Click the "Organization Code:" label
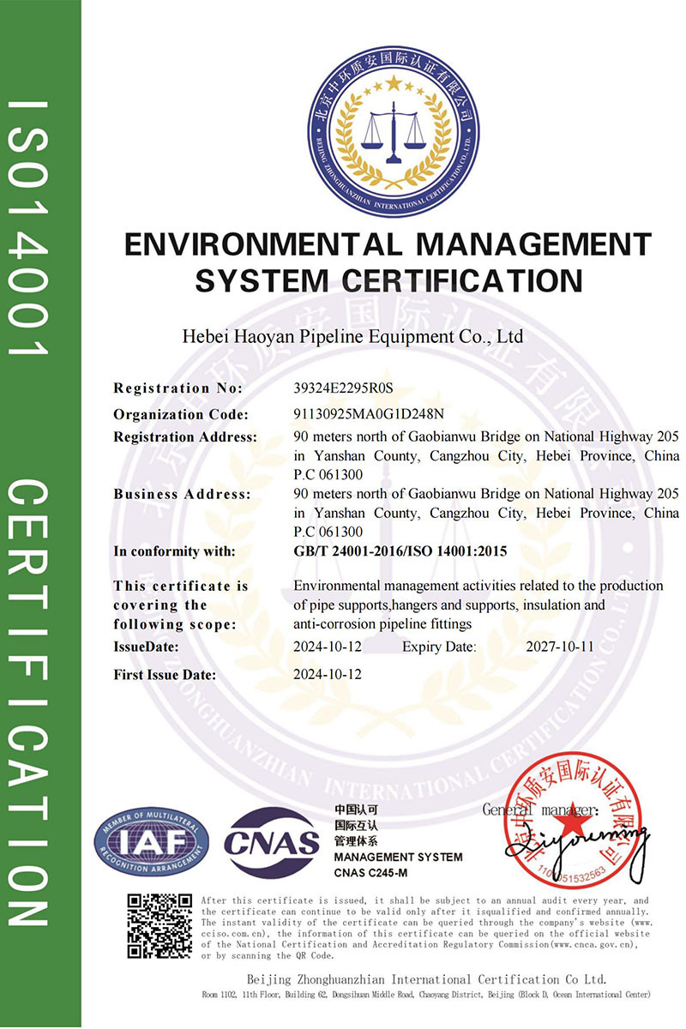 (180, 414)
